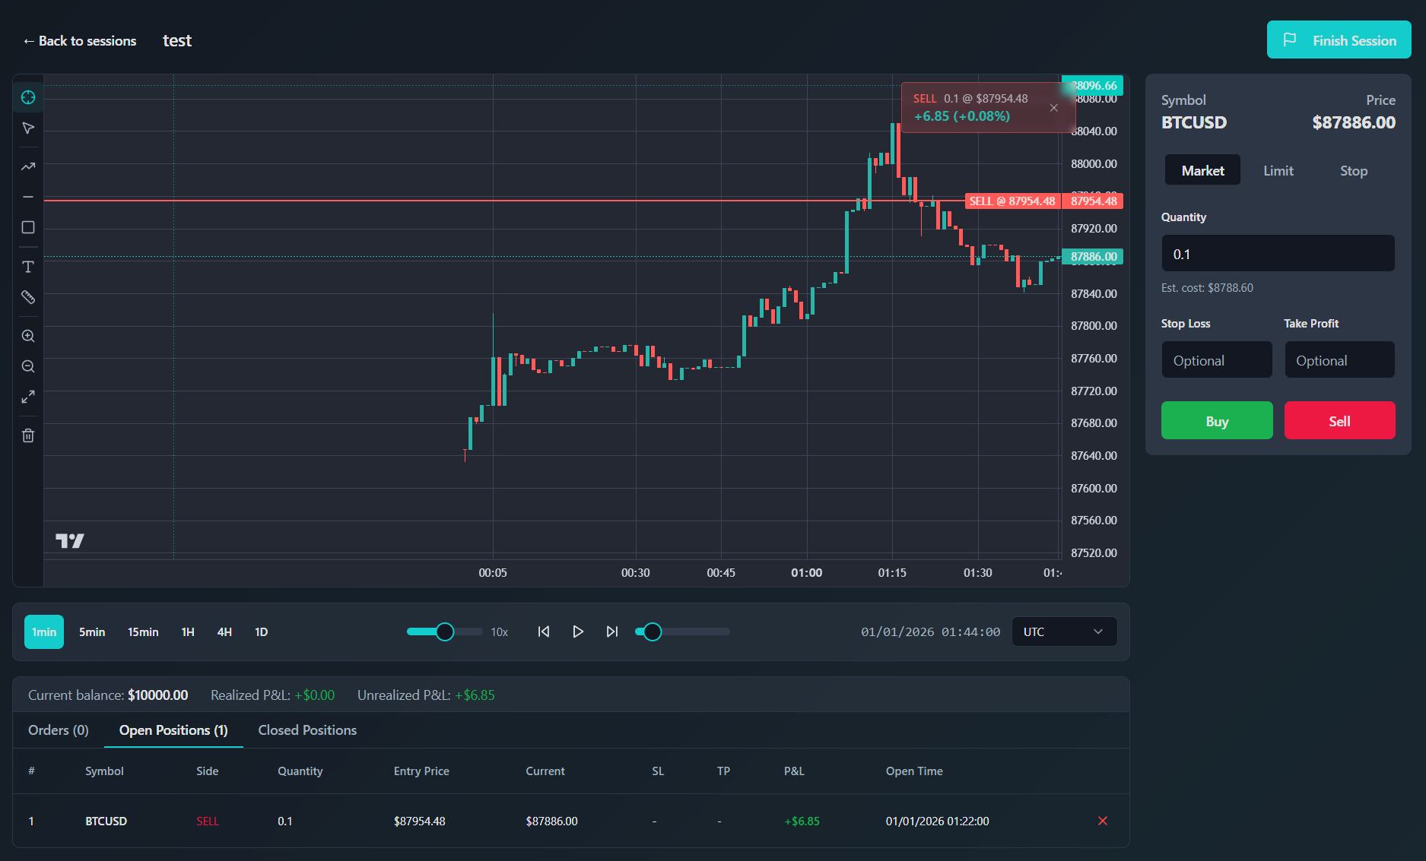Clear all drawings with the trash icon
Screen dimensions: 1426x861
point(28,435)
